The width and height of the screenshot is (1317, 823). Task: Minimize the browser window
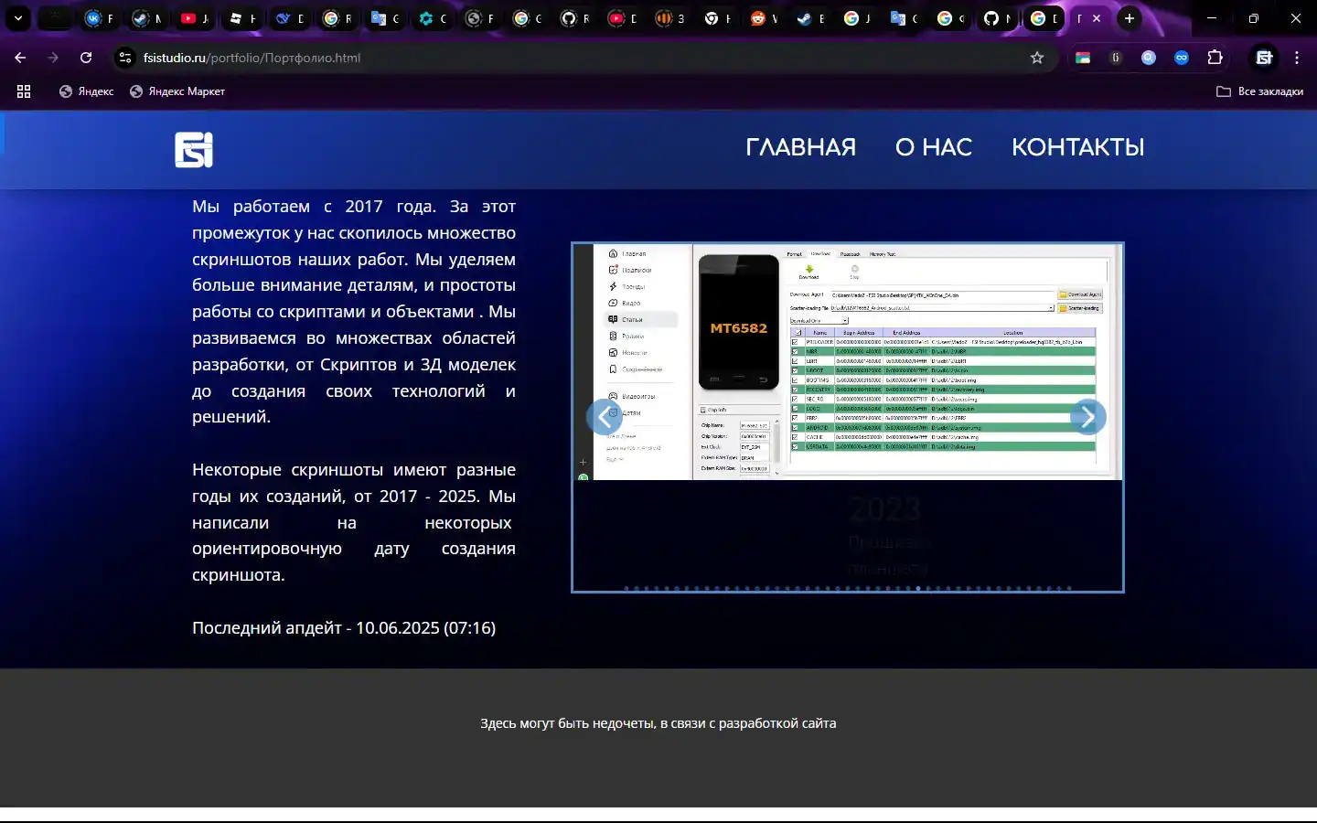click(x=1212, y=18)
